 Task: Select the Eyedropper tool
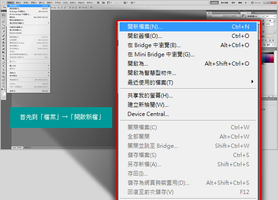(4, 32)
